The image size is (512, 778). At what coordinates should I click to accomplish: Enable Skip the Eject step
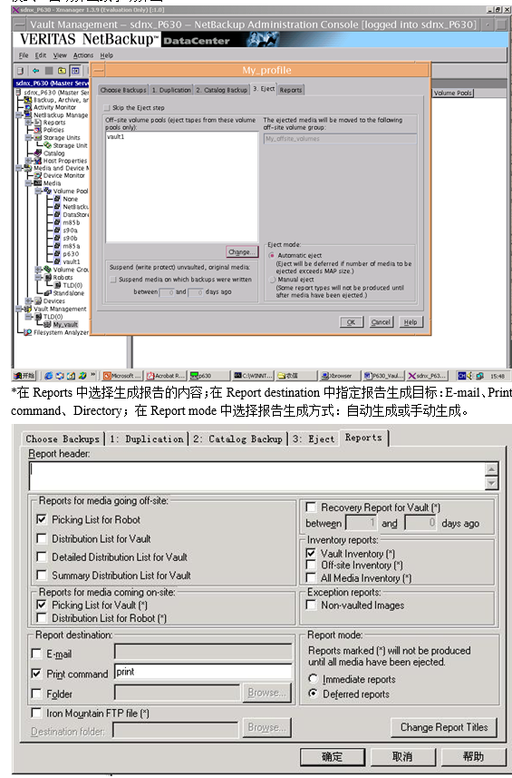pyautogui.click(x=107, y=108)
